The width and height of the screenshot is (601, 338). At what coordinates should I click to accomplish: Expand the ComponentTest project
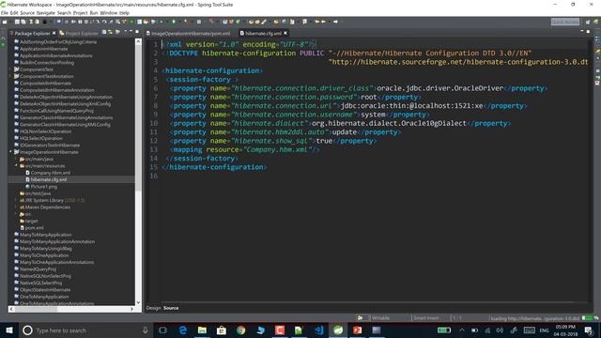click(x=10, y=69)
